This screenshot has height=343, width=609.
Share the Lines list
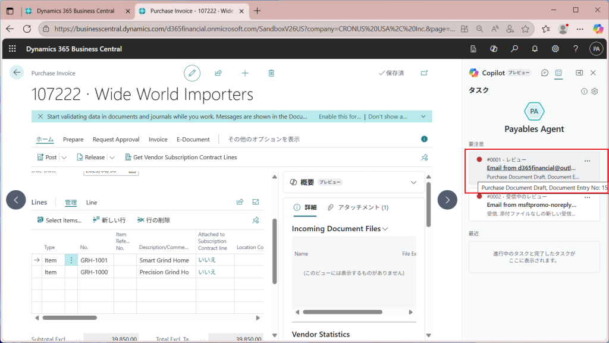(240, 202)
